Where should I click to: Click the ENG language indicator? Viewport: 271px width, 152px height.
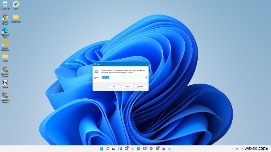pos(242,148)
